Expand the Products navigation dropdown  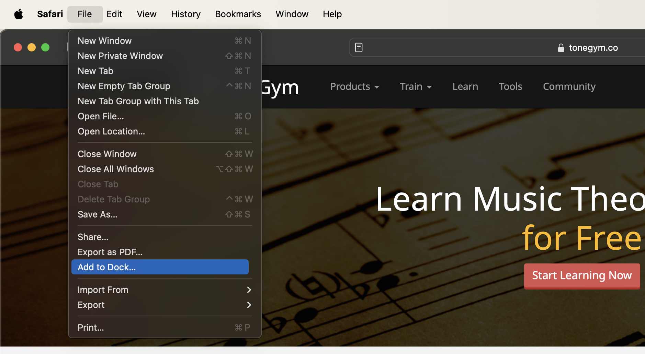(354, 86)
